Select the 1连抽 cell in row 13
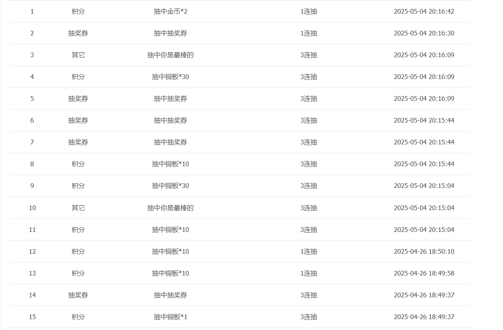Screen dimensions: 503x330 click(309, 274)
